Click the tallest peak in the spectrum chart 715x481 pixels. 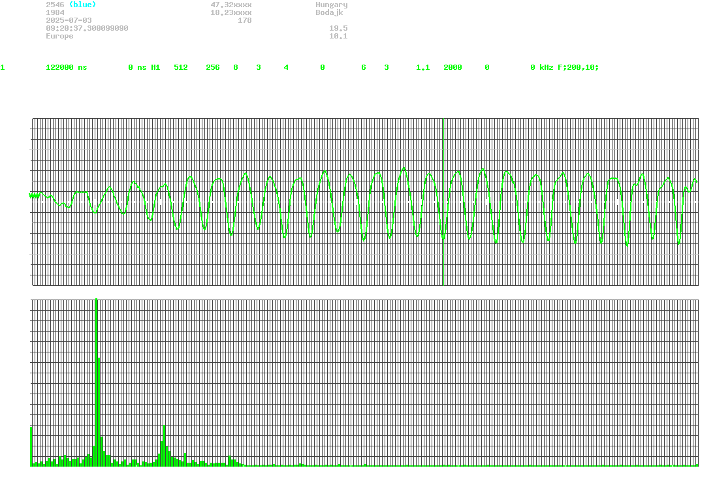pos(96,382)
